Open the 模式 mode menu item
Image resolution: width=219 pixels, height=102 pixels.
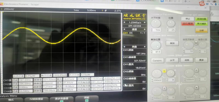click(x=11, y=100)
